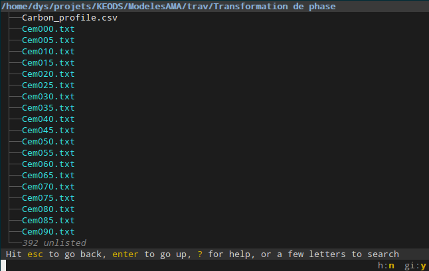Pick the Cem010.txt entry

(48, 52)
